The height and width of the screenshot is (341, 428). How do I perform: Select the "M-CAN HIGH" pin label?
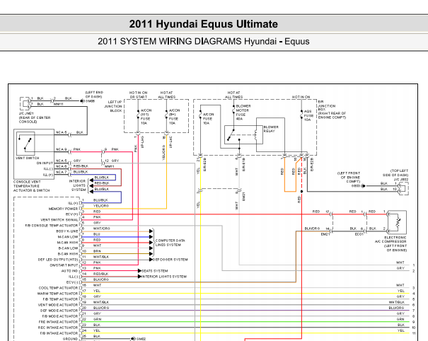tap(67, 243)
